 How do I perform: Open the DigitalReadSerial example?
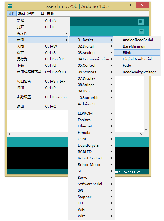[x=137, y=59]
